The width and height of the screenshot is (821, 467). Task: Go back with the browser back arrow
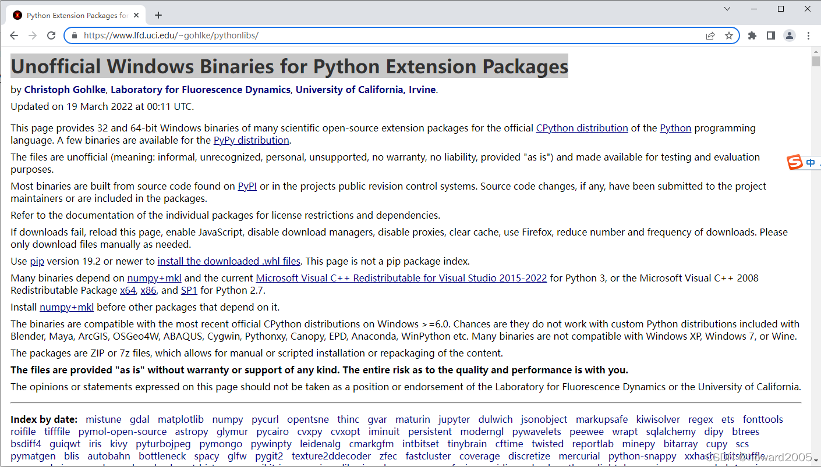[x=14, y=35]
